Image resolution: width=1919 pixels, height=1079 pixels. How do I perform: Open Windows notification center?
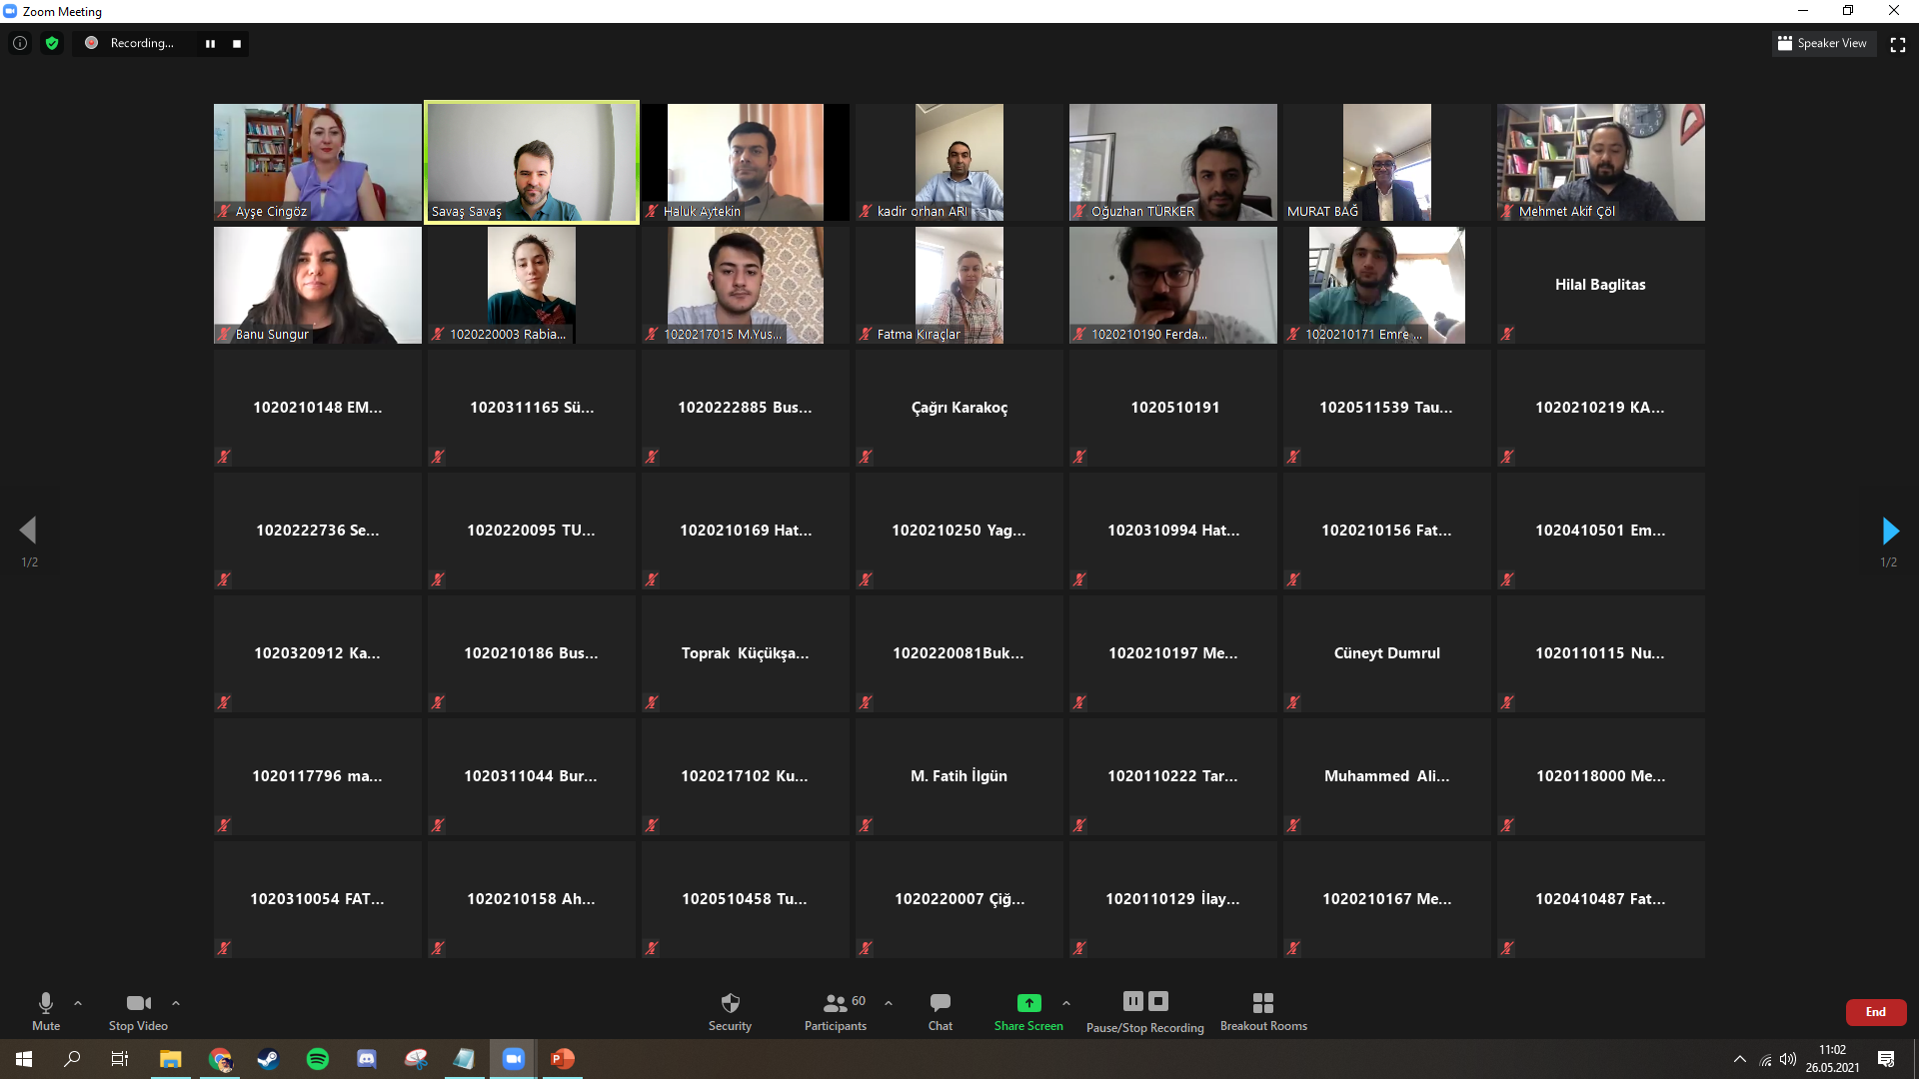pos(1886,1059)
